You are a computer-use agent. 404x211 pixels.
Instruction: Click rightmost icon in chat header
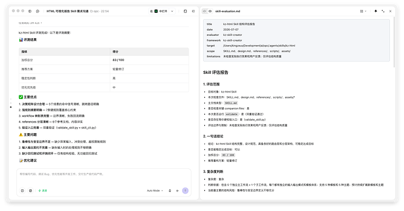[x=193, y=11]
